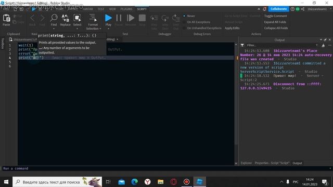Viewport: 333px width, 187px height.
Task: Click the Step Over debugger icon
Action: pyautogui.click(x=165, y=19)
